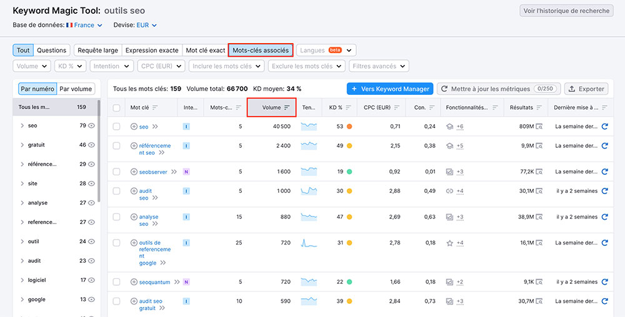
Task: Open the audit seo gratuit link
Action: click(x=151, y=305)
